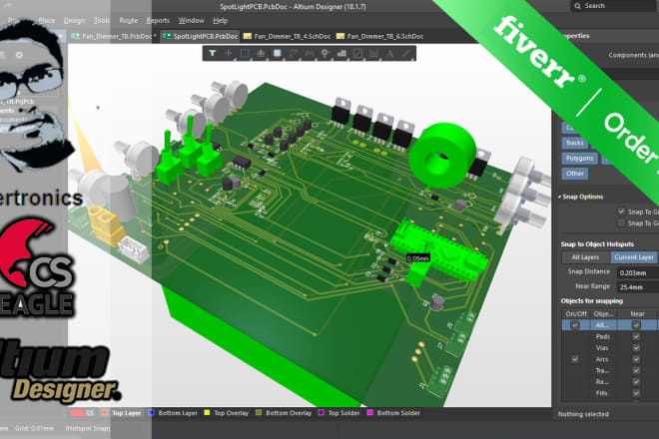Click Fan_Dimmer_TB.PcbDoc tab's PCB file icon
The height and width of the screenshot is (439, 659).
tap(75, 36)
